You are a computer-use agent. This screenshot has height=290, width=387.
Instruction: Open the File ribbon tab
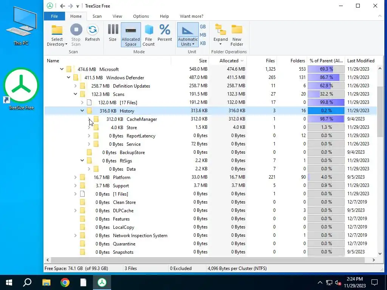point(54,16)
